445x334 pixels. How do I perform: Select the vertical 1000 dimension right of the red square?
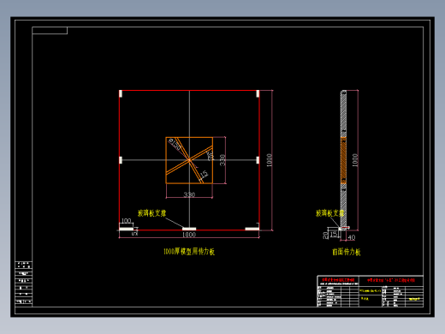[270, 160]
